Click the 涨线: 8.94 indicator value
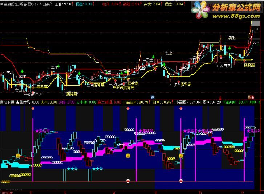The height and width of the screenshot is (194, 264). point(132,4)
